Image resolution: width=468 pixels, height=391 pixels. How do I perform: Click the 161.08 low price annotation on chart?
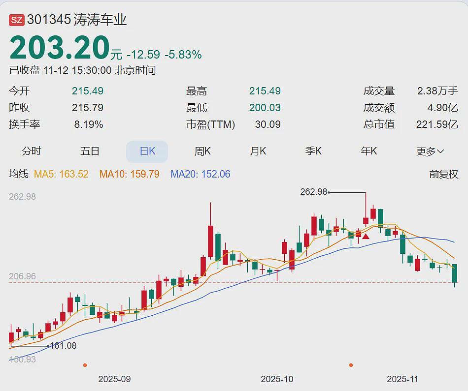[63, 346]
